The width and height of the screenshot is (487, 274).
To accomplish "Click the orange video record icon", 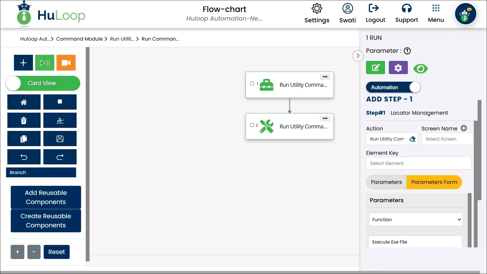I will click(66, 63).
